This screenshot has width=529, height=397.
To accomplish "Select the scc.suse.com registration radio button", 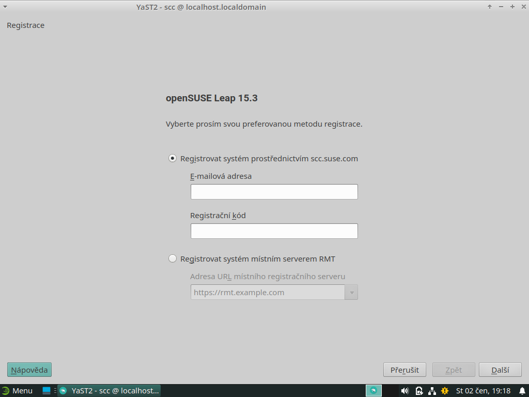I will (x=173, y=158).
